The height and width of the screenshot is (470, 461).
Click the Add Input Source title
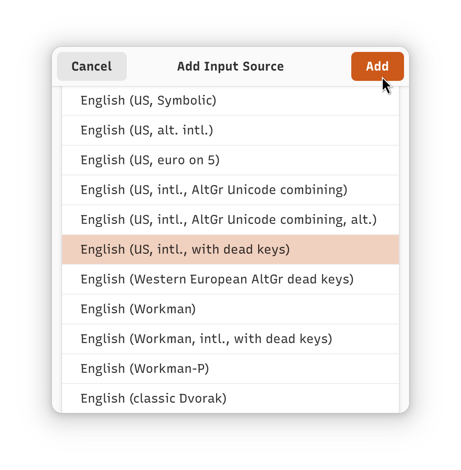[x=230, y=66]
